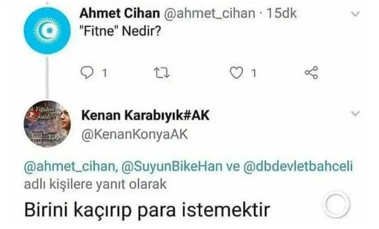This screenshot has height=229, width=379.
Task: Open Ahmet Cihan's profile picture
Action: pyautogui.click(x=47, y=31)
